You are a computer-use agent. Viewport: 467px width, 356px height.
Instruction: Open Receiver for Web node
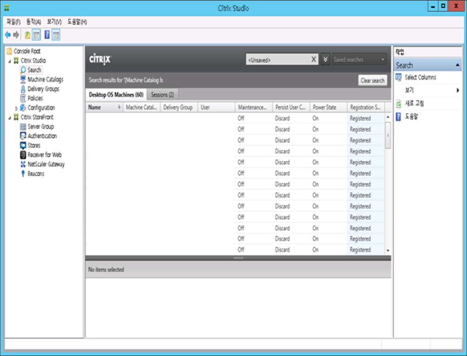click(x=44, y=155)
